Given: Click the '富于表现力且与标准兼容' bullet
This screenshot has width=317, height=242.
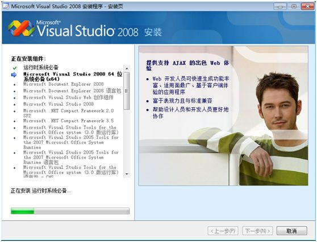Looking at the screenshot, I should pos(182,101).
